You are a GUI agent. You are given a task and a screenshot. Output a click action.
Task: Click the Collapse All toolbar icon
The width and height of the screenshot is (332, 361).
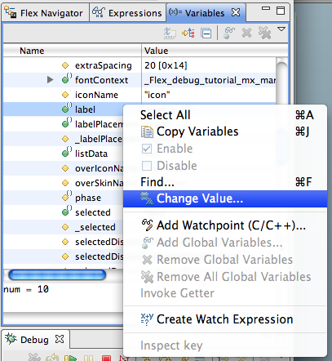pos(206,33)
